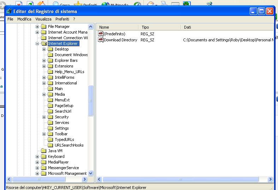278x190 pixels.
Task: Click the Main folder icon
Action: pyautogui.click(x=51, y=89)
